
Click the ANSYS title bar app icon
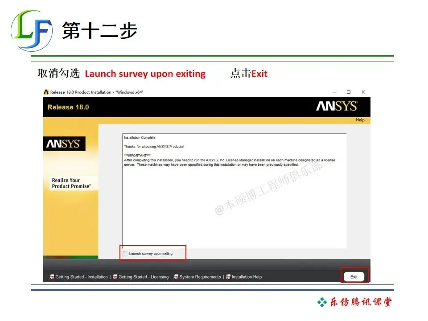(46, 92)
